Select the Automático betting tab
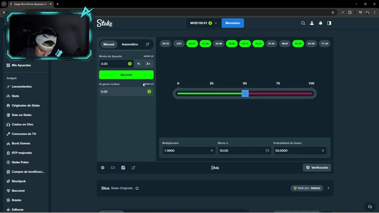The width and height of the screenshot is (379, 213). click(x=130, y=44)
